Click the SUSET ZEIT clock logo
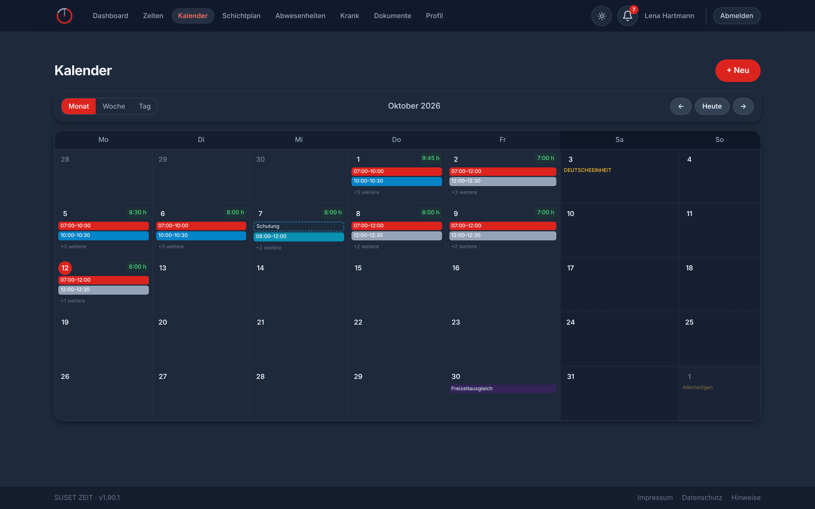 (64, 16)
